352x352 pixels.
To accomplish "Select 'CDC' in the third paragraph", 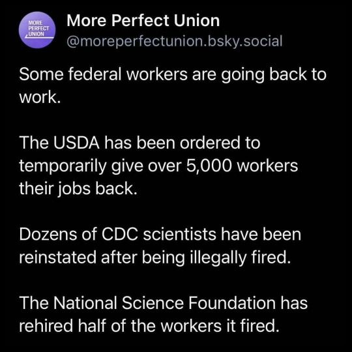I will click(119, 234).
